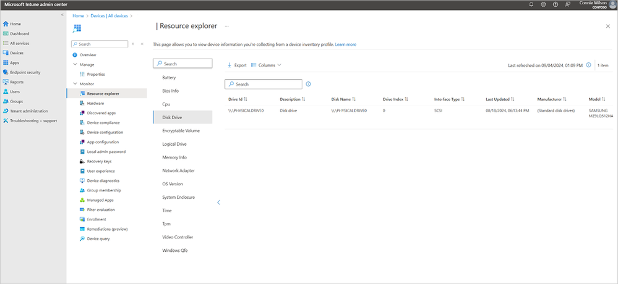Close the Resource explorer pane
Viewport: 618px width, 284px height.
tap(607, 26)
